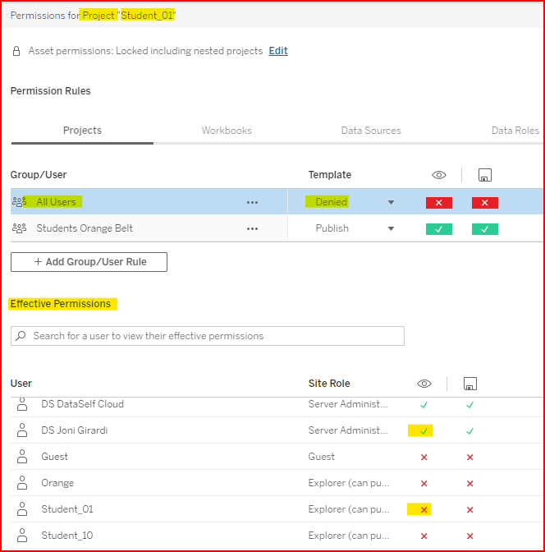The height and width of the screenshot is (552, 545).
Task: Open Publish template dropdown for Students Orange Belt
Action: (391, 228)
